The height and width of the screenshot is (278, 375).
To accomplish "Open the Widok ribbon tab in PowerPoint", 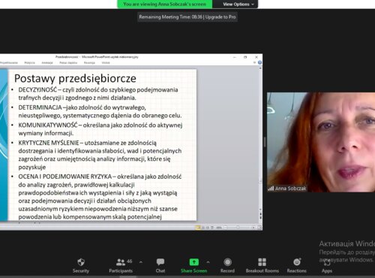I will pyautogui.click(x=106, y=62).
